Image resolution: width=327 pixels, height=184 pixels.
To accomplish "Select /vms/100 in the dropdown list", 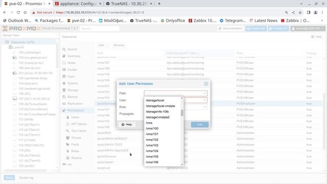I will click(162, 128).
